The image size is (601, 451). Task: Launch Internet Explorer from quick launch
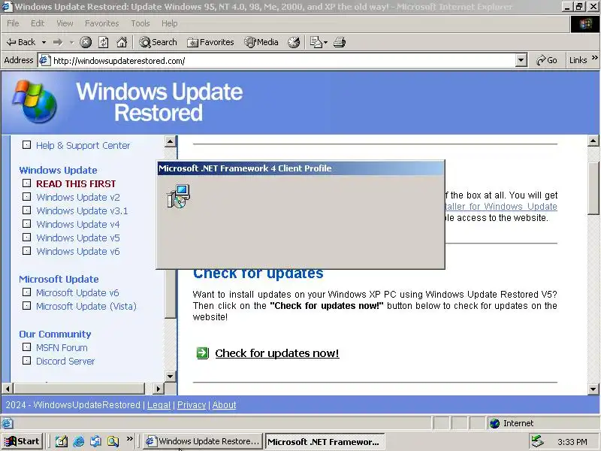tap(79, 442)
